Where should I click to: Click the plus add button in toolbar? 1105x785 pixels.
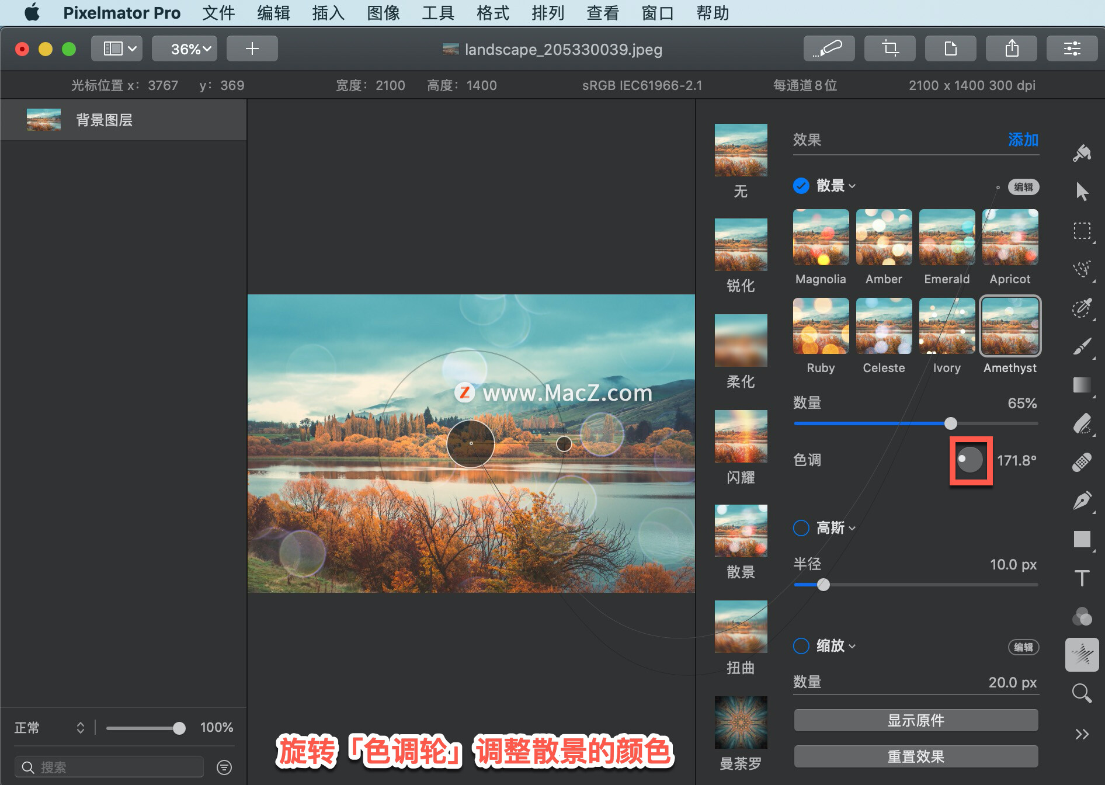pos(252,48)
